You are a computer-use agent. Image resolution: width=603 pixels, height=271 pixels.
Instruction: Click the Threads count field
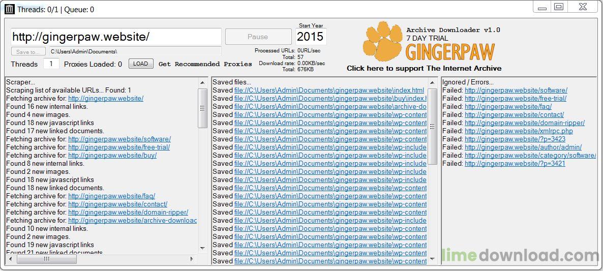[x=51, y=64]
